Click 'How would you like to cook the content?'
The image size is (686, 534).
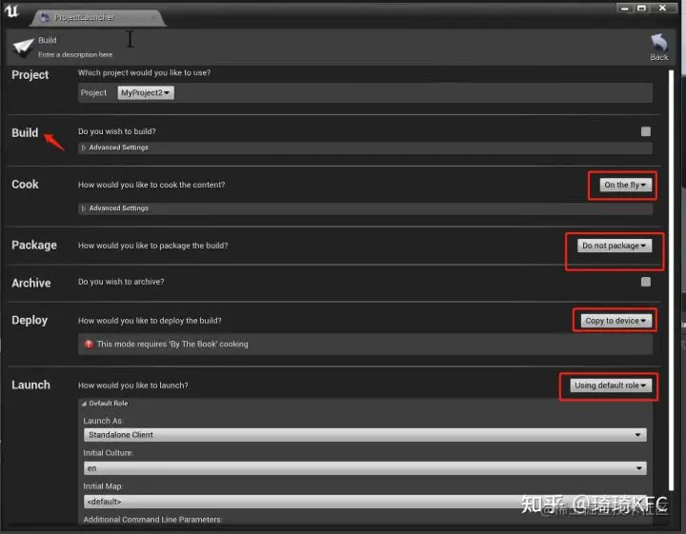click(x=151, y=185)
